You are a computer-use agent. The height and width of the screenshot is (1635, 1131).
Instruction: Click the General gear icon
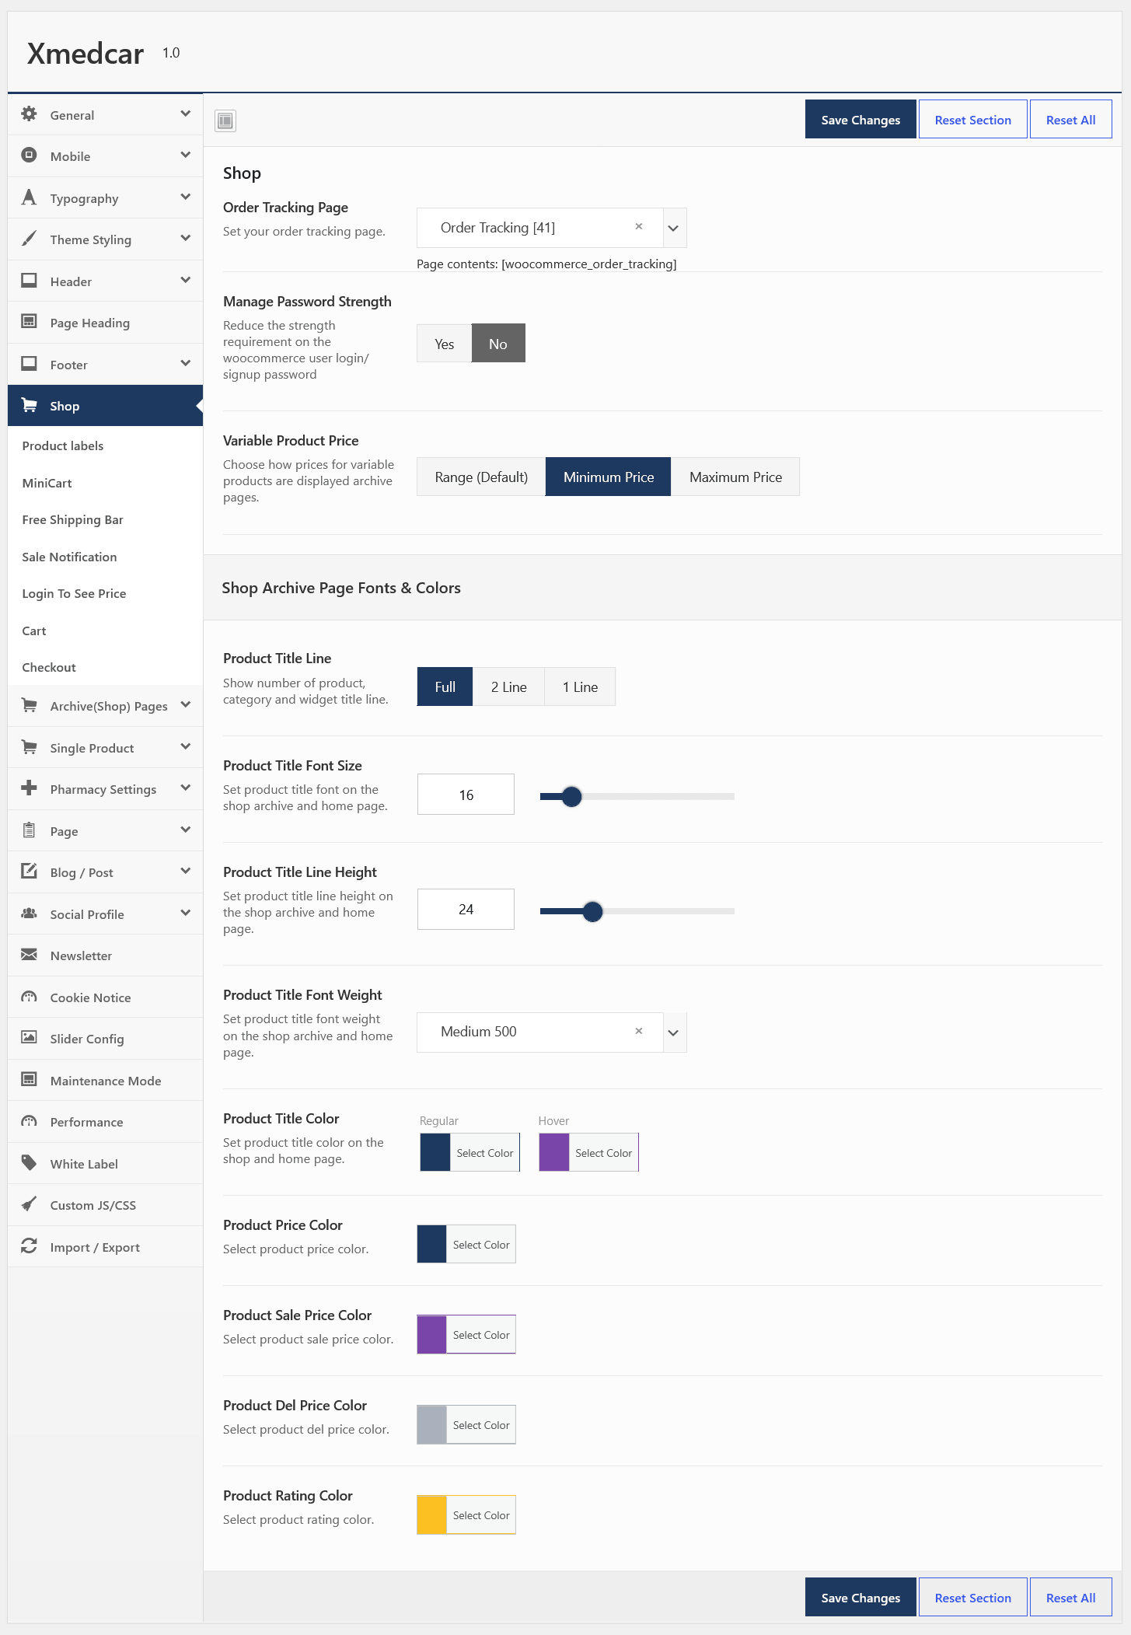[30, 114]
